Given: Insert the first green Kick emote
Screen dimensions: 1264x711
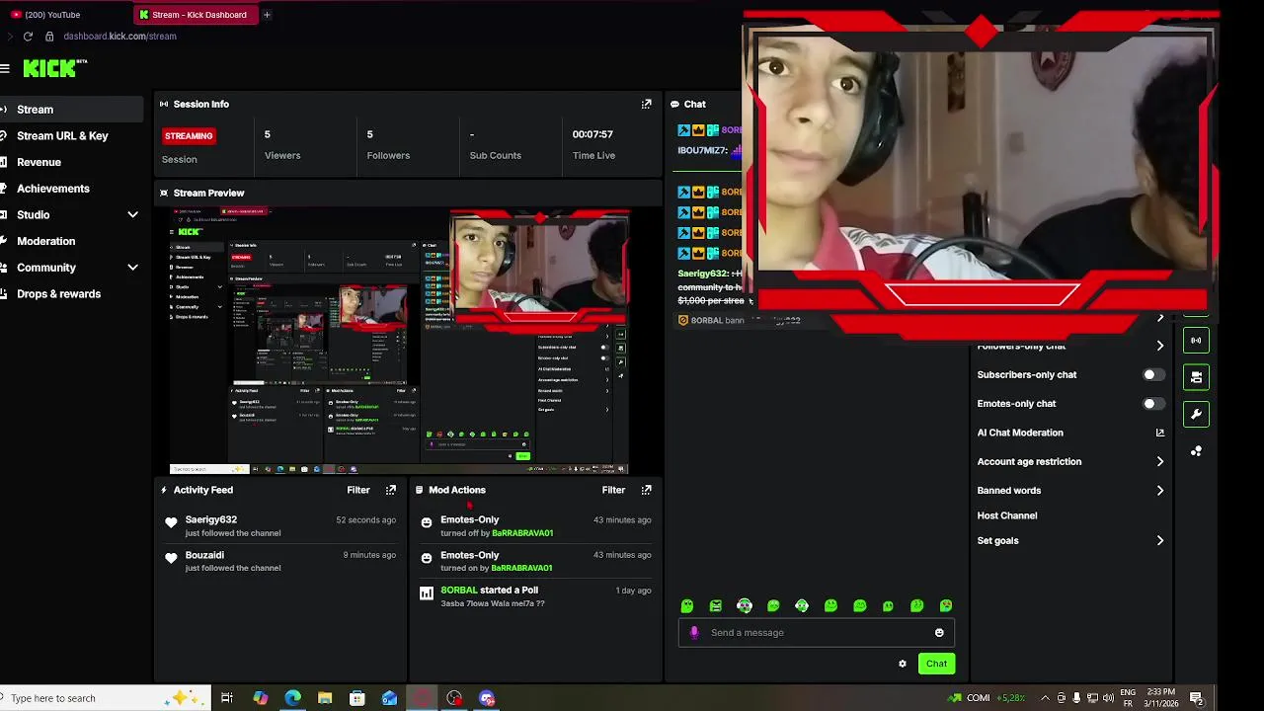Looking at the screenshot, I should click(687, 605).
